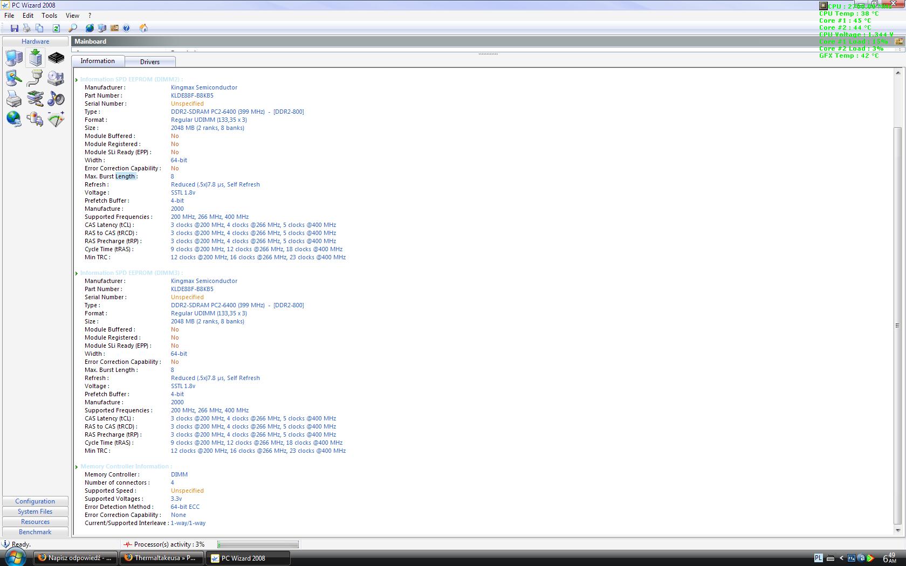This screenshot has height=566, width=906.
Task: Switch to the Drivers tab
Action: tap(150, 62)
